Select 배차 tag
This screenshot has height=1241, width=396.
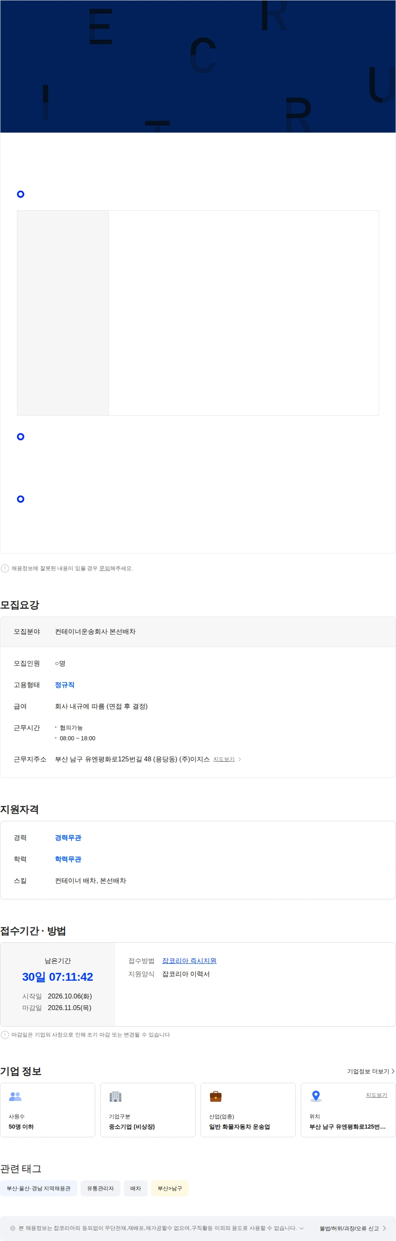pos(136,1189)
